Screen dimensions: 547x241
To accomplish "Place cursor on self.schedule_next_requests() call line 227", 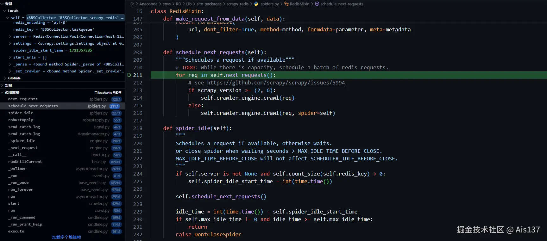I will (x=221, y=196).
